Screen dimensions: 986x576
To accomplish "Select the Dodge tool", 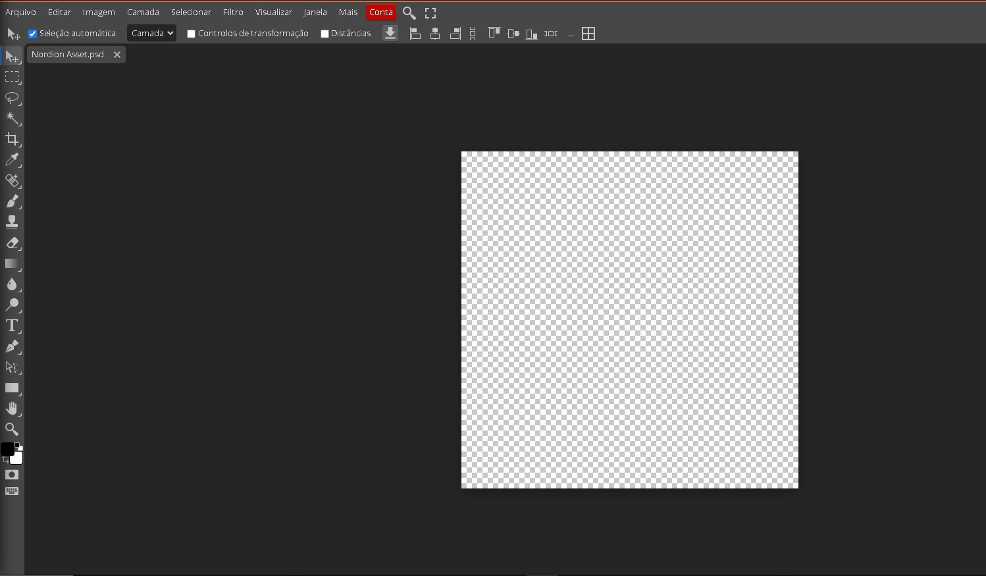I will click(12, 305).
